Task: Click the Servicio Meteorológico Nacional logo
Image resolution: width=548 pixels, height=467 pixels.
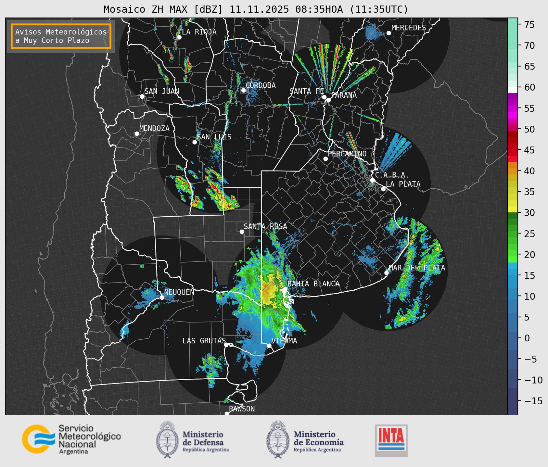Action: [71, 439]
